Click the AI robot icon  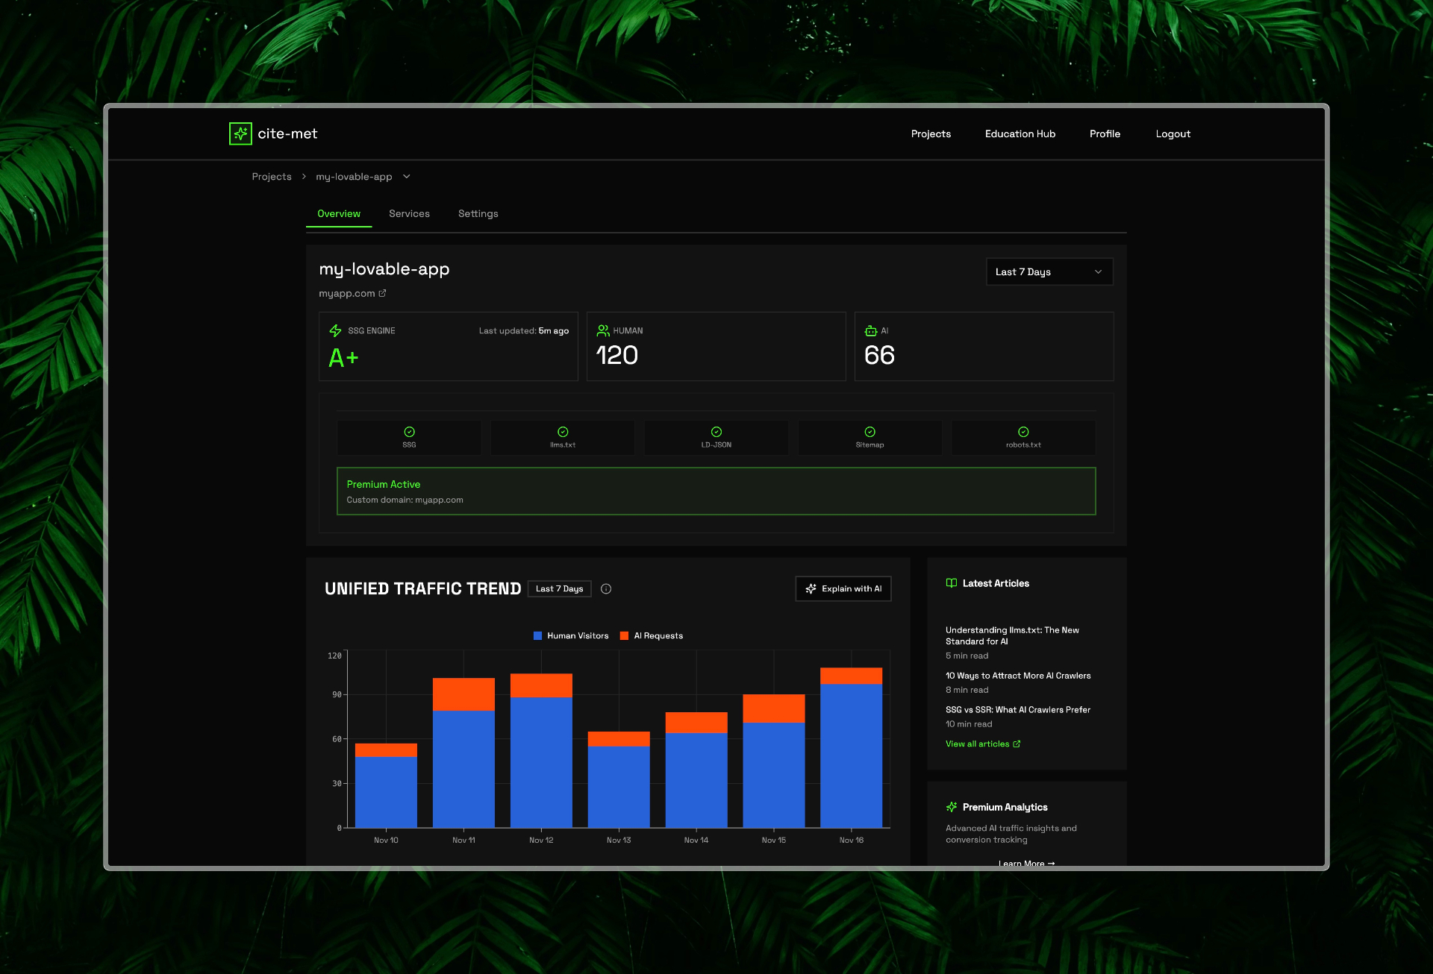click(x=870, y=330)
